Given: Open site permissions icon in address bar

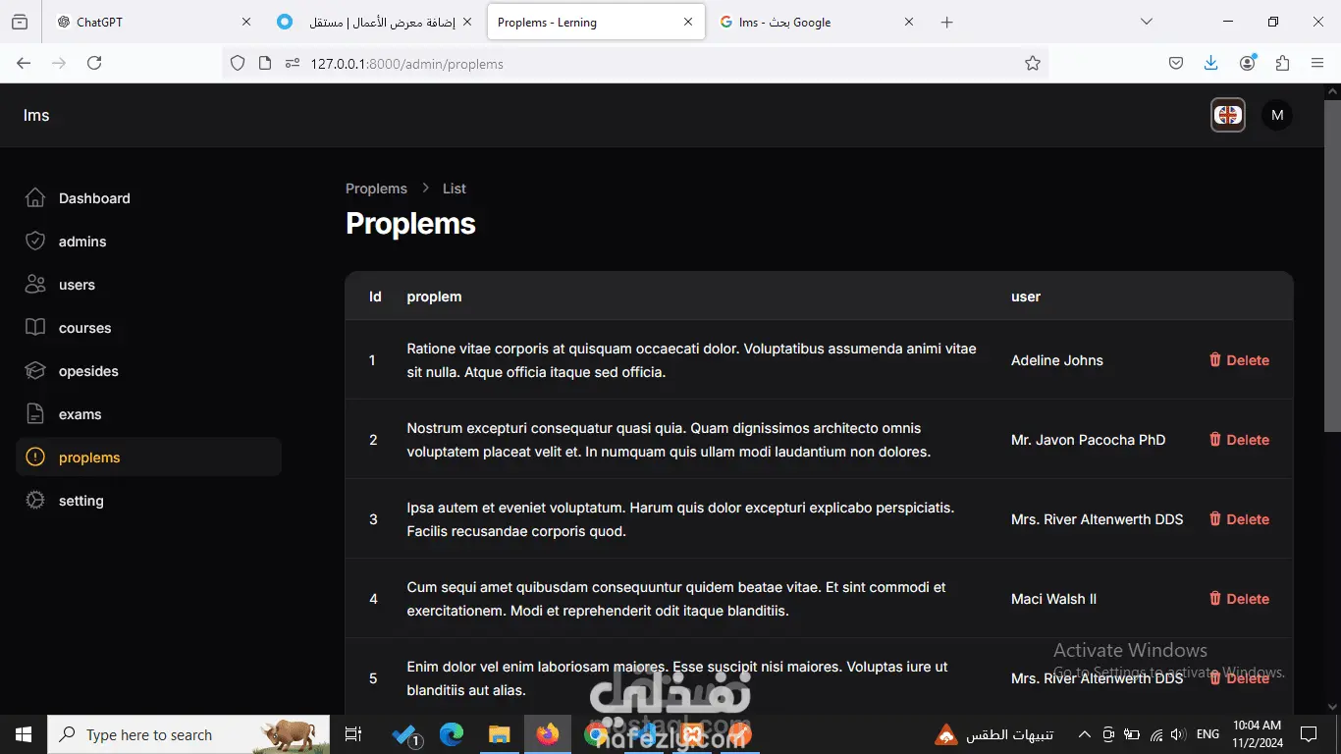Looking at the screenshot, I should click(x=292, y=63).
